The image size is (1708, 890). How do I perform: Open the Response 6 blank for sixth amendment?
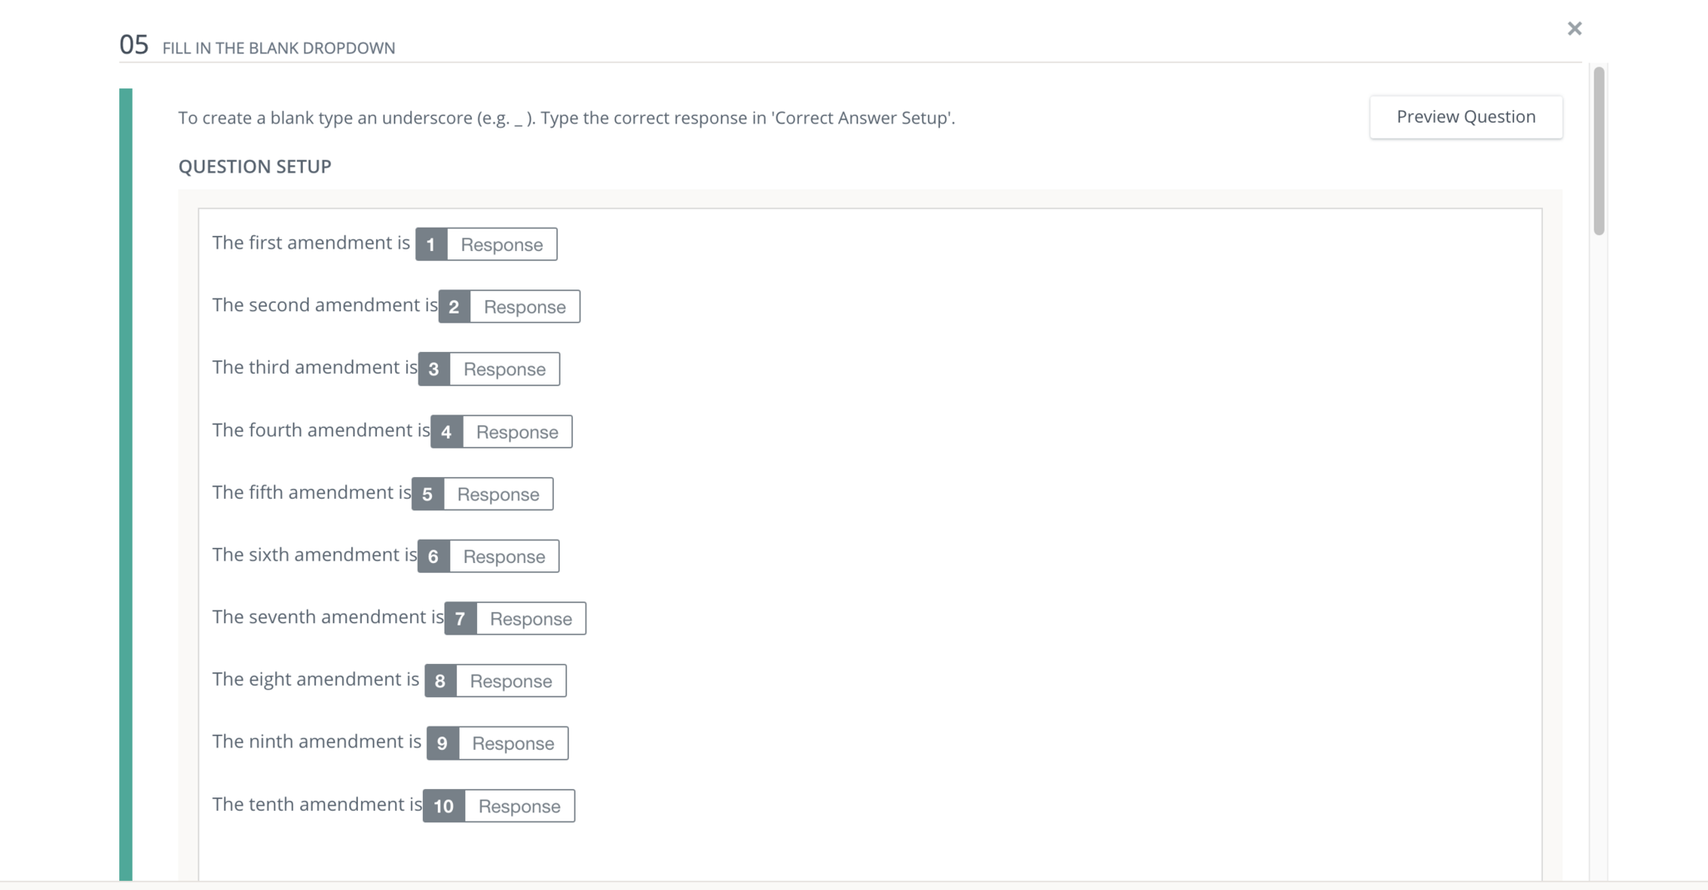504,556
